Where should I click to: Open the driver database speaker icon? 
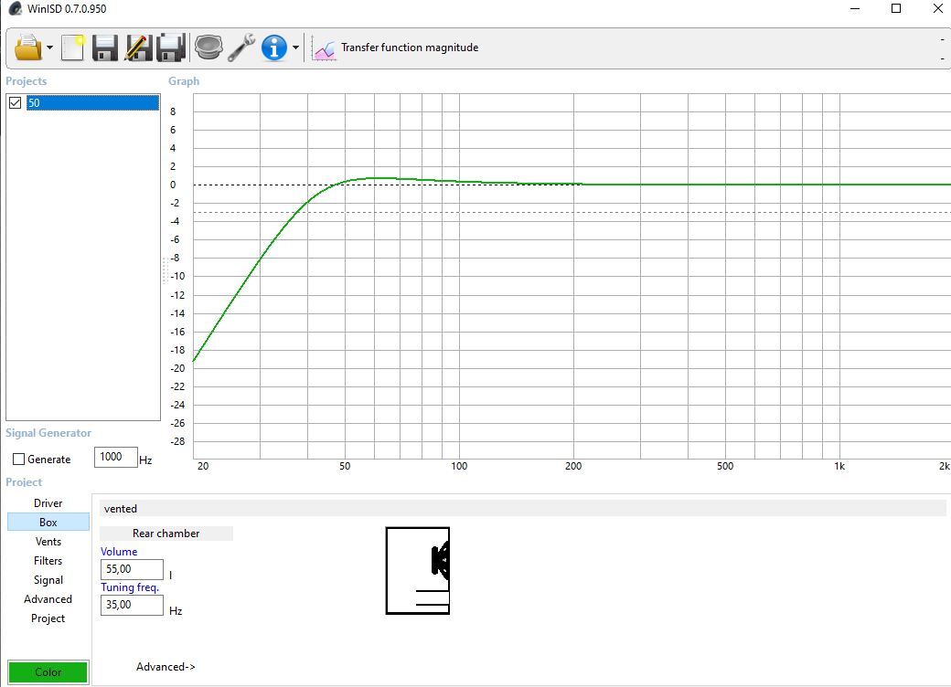208,48
